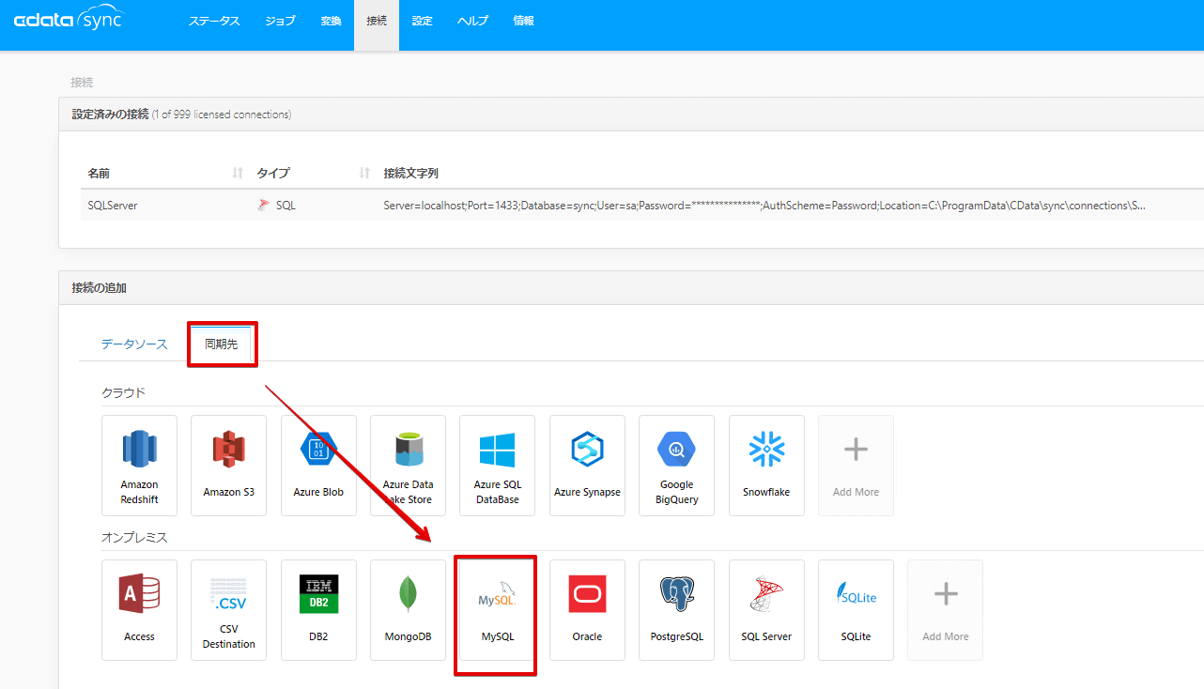Add more cloud destinations with Add More
The height and width of the screenshot is (689, 1204).
pos(856,466)
